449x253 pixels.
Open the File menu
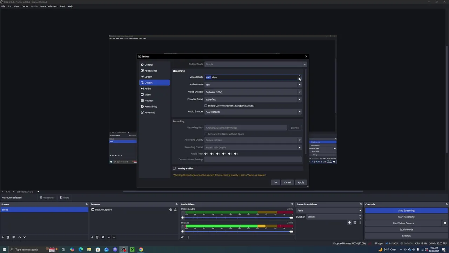coord(3,6)
